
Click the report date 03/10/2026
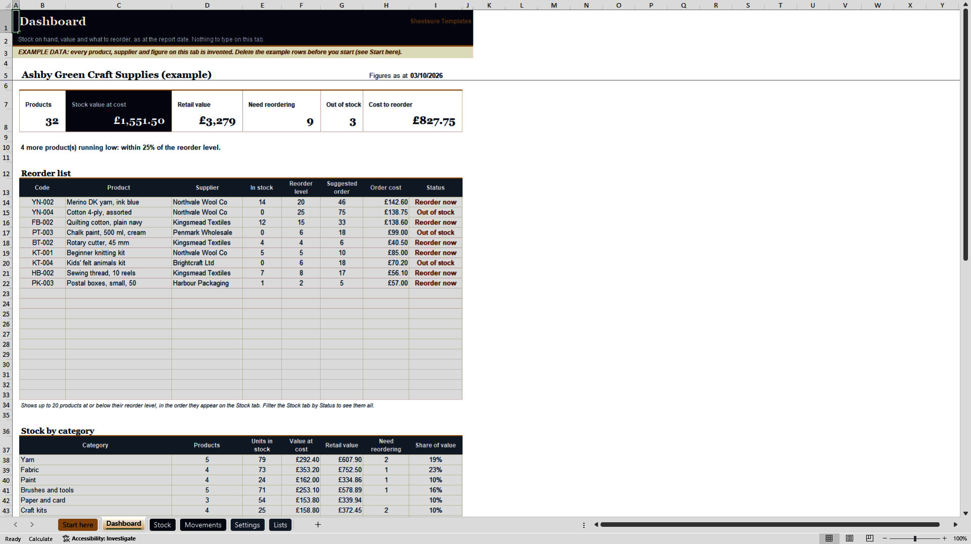pos(426,75)
